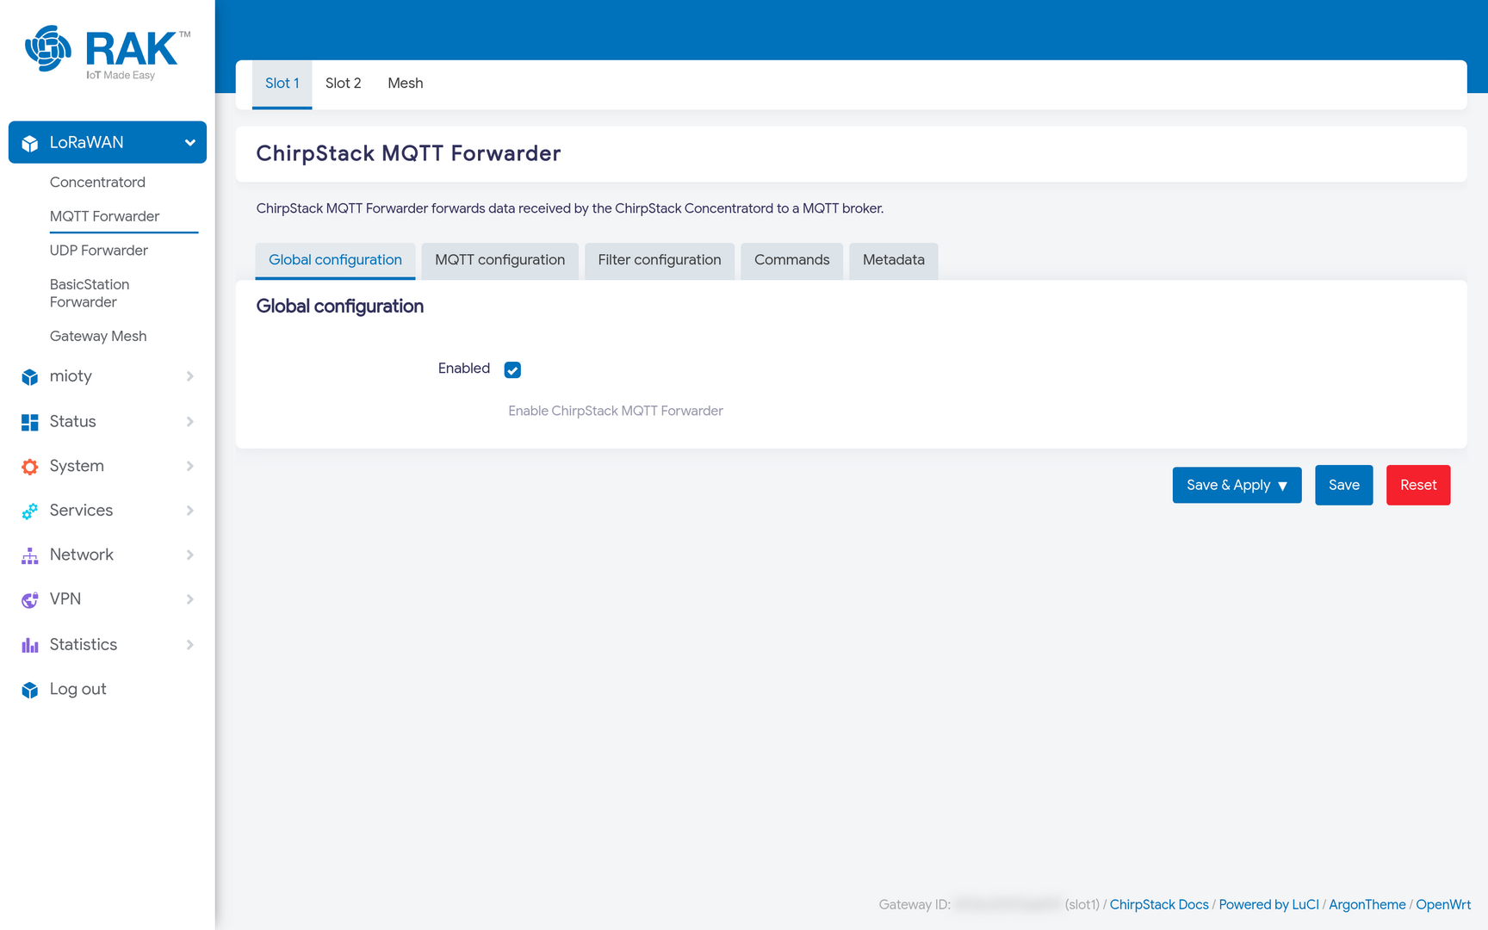
Task: Click the red Reset button
Action: pos(1417,485)
